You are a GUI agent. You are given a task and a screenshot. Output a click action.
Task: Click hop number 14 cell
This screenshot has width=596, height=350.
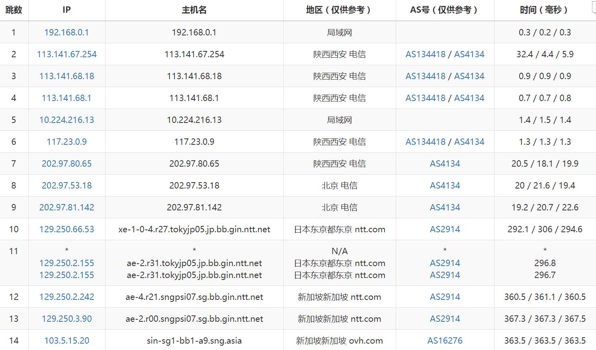(14, 341)
